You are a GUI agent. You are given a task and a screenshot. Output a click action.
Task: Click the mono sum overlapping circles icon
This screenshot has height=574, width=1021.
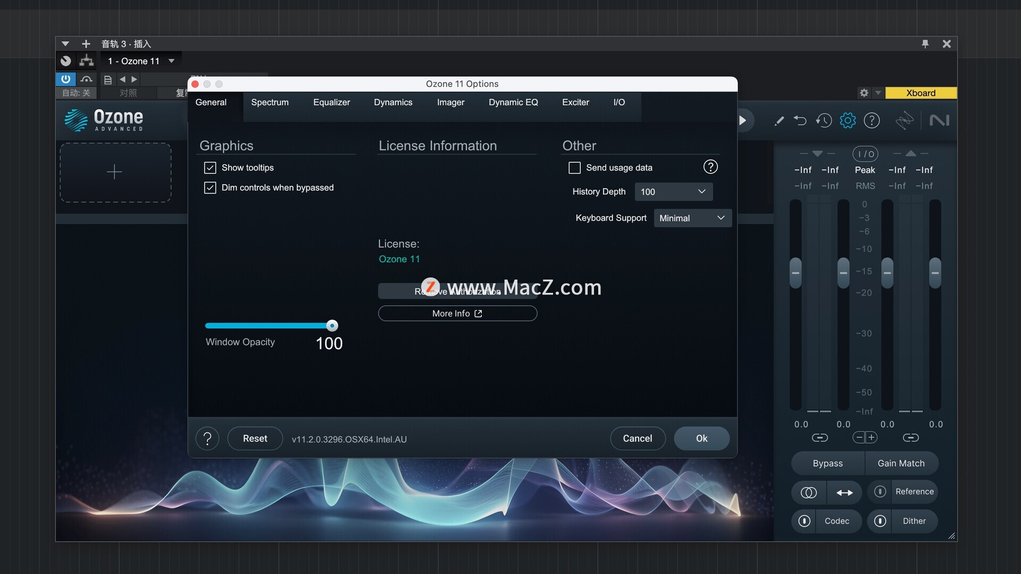click(809, 493)
